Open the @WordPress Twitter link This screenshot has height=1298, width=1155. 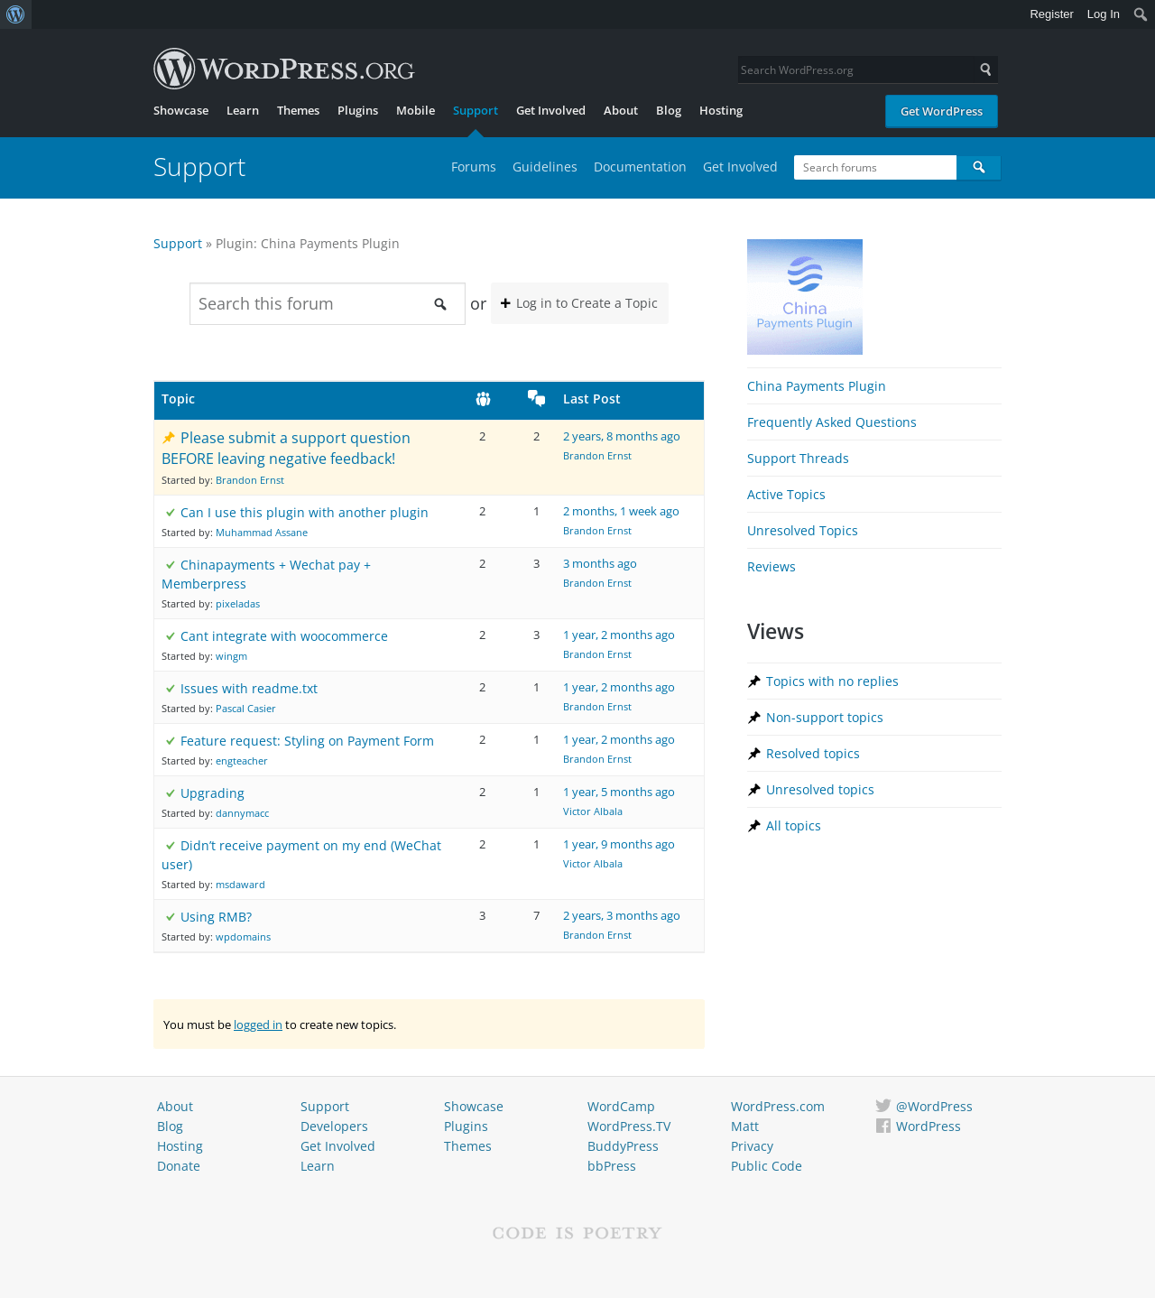pos(934,1107)
